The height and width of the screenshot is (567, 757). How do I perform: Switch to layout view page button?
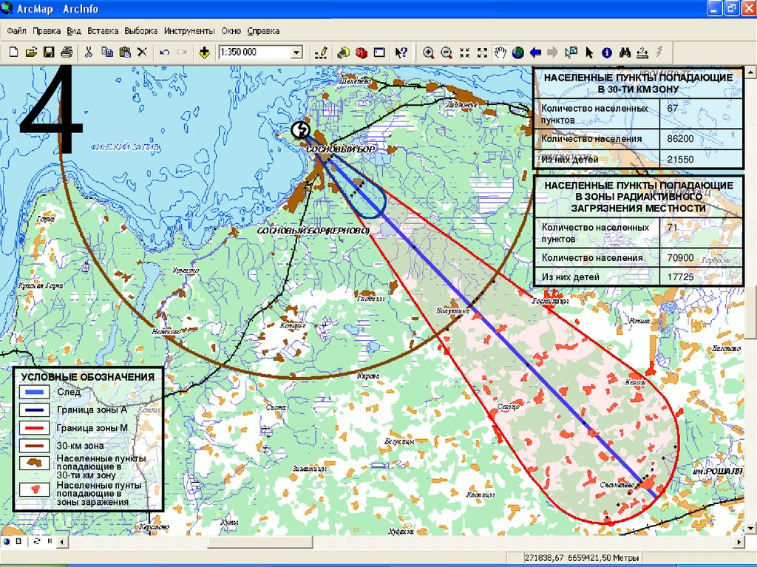coord(18,541)
